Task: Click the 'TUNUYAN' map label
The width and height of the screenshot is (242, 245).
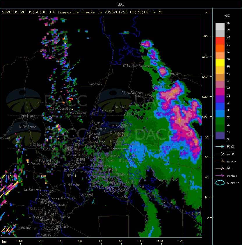Action: [62, 227]
